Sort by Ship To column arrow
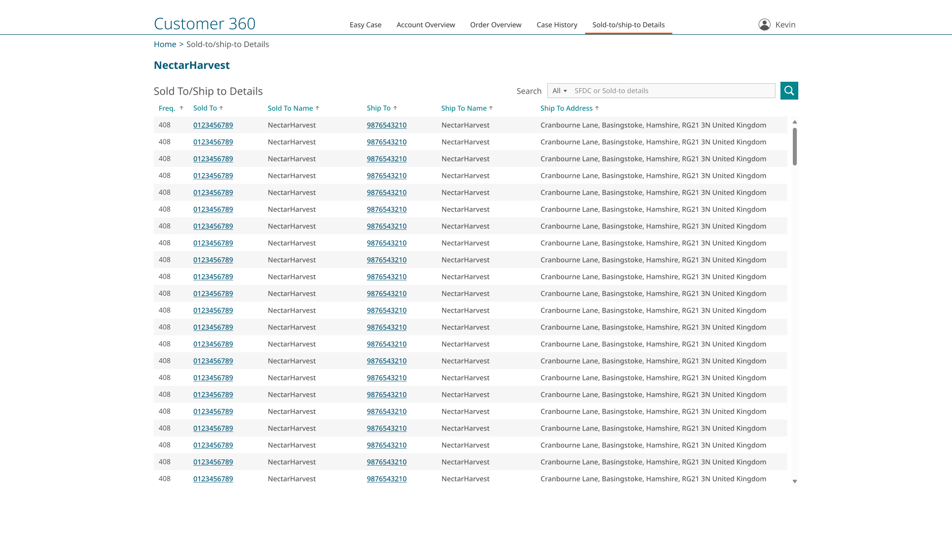This screenshot has height=535, width=952. 395,108
